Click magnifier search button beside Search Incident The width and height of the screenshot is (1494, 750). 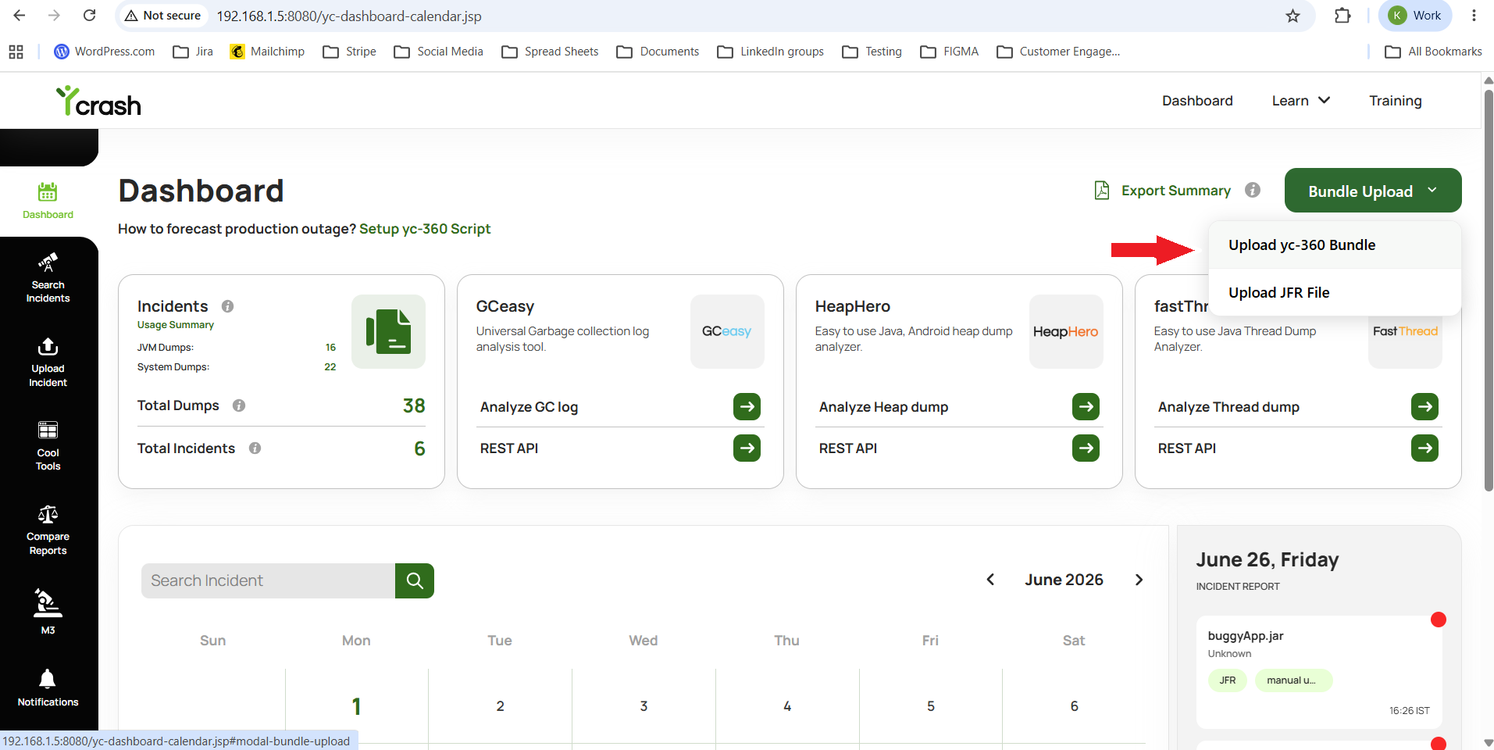click(415, 580)
